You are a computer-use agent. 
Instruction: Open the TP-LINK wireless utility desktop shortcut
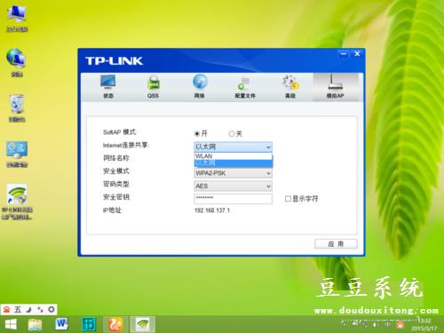click(17, 202)
